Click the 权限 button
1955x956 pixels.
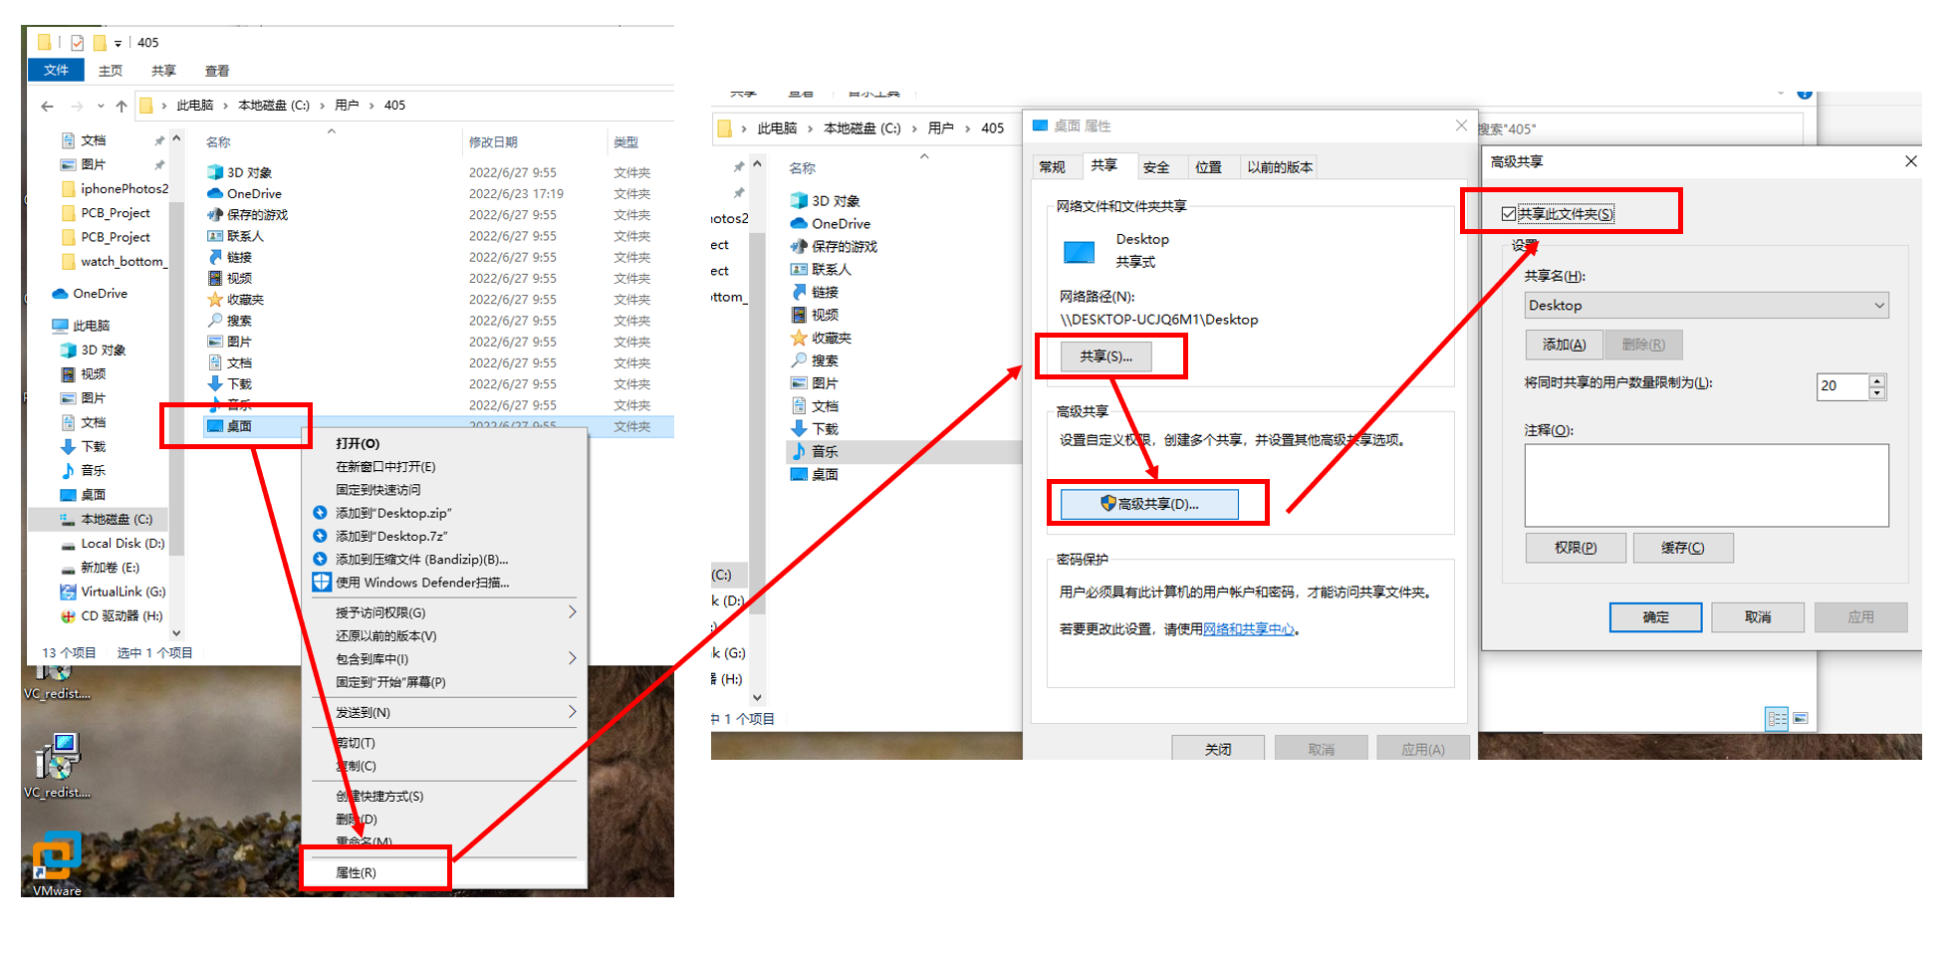(1576, 547)
